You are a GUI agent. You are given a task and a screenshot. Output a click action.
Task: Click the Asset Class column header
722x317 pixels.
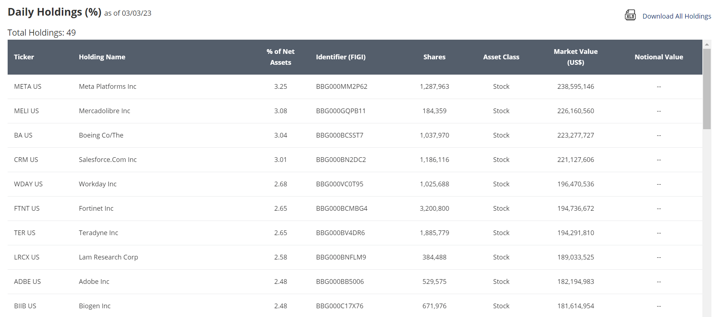click(x=501, y=57)
